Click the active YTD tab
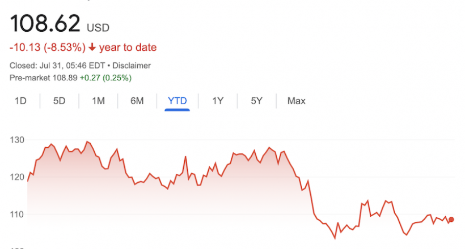 click(x=177, y=101)
